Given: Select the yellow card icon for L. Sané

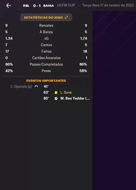Looking at the screenshot, I should 56,93.
